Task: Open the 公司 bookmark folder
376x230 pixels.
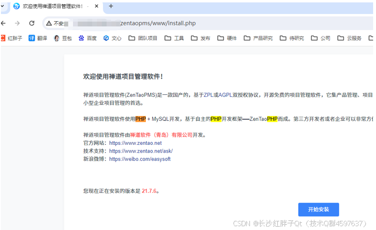Action: pyautogui.click(x=321, y=38)
